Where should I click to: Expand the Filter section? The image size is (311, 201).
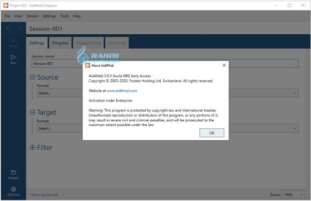click(x=33, y=148)
